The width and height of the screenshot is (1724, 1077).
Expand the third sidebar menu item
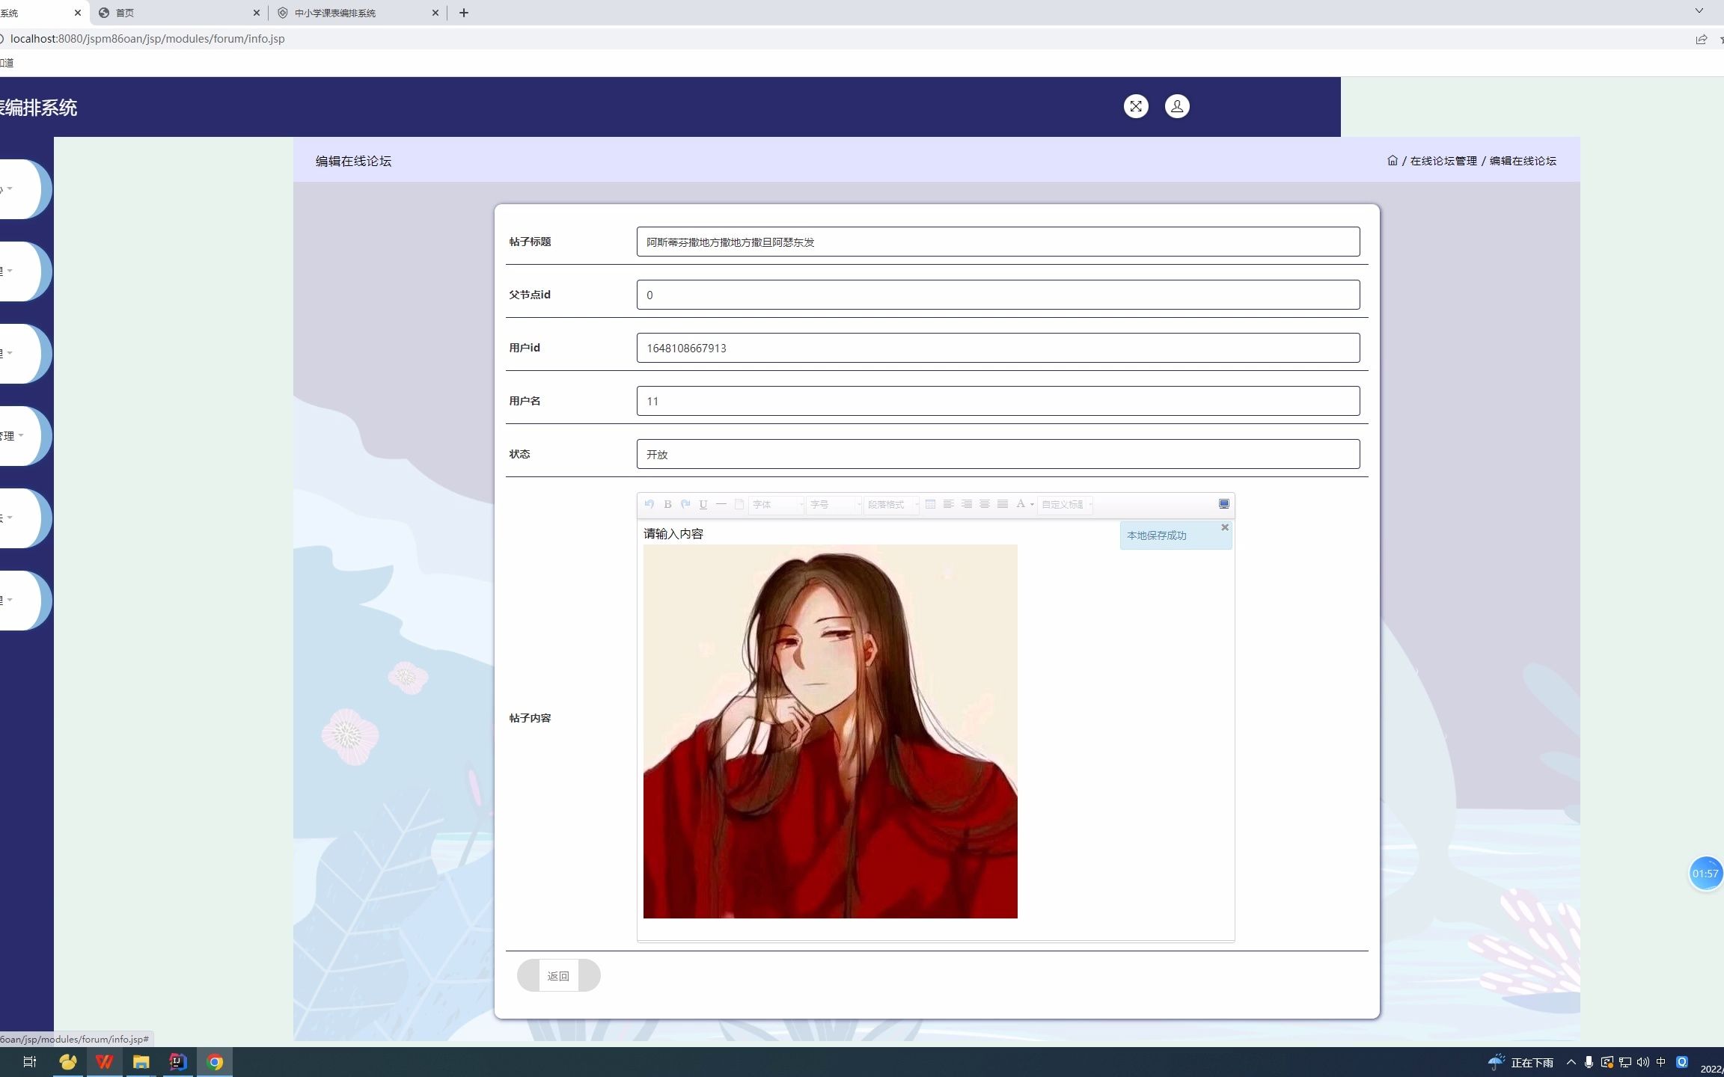pyautogui.click(x=20, y=353)
